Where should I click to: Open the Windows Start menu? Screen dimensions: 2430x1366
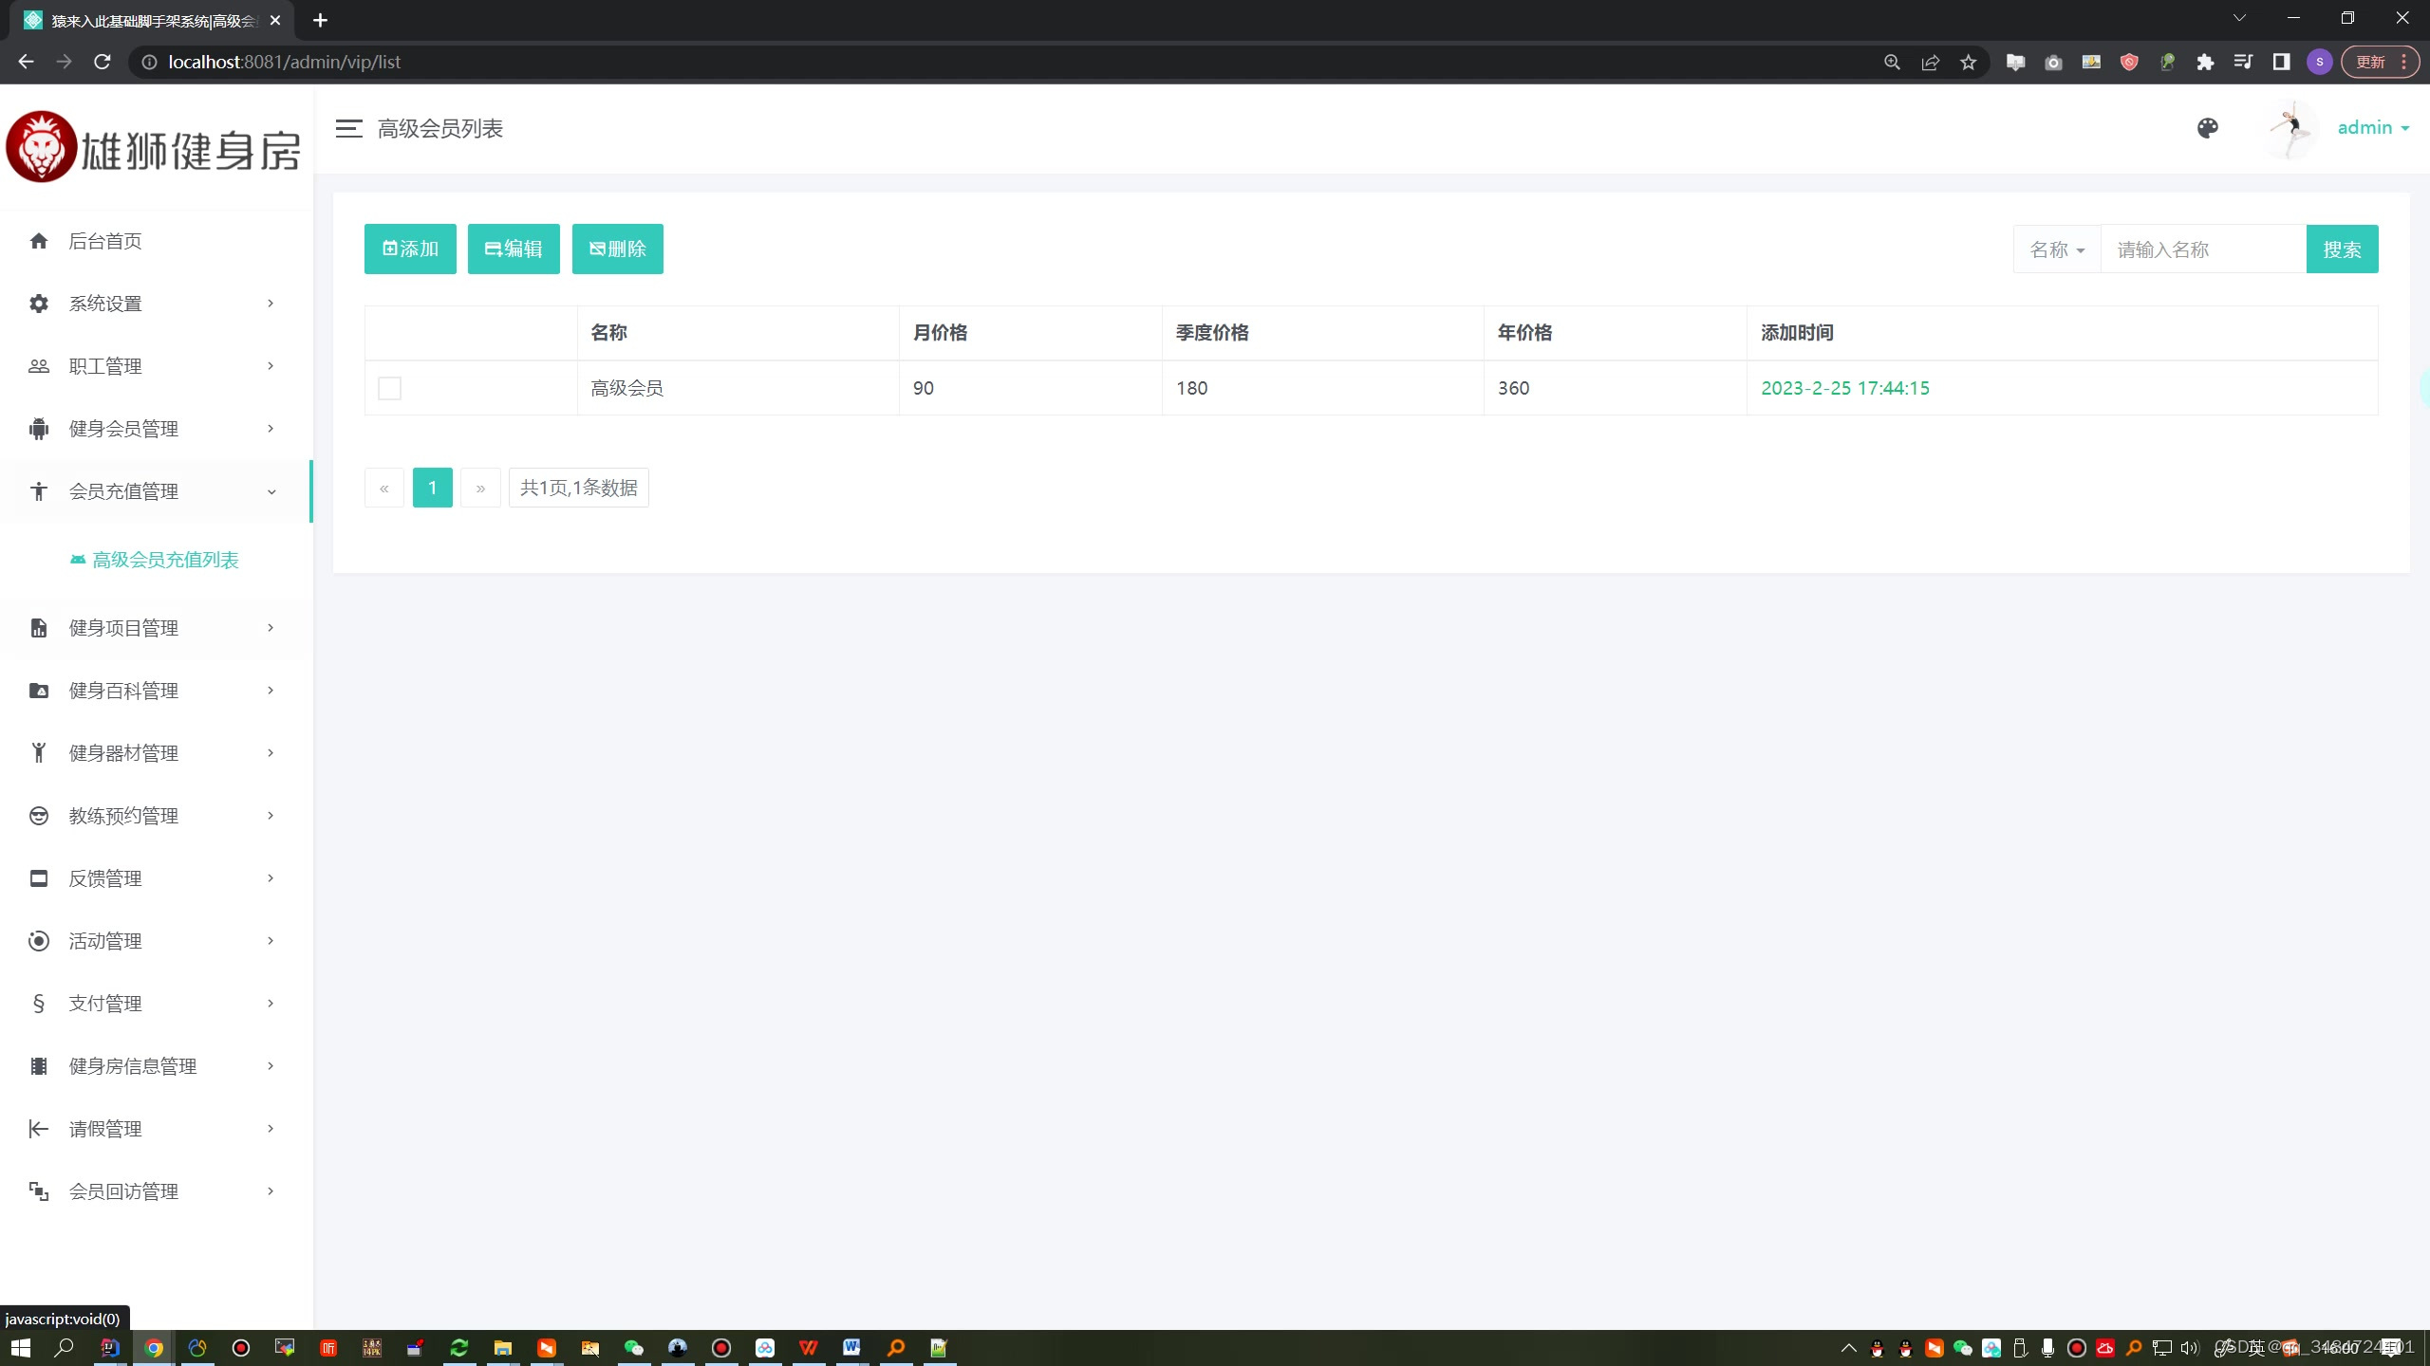[20, 1347]
